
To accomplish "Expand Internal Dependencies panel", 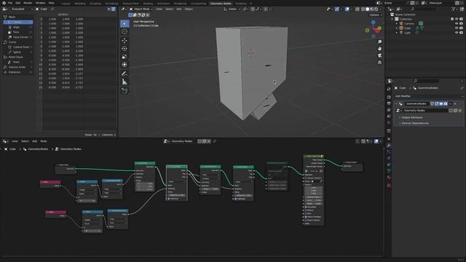I will pos(414,123).
